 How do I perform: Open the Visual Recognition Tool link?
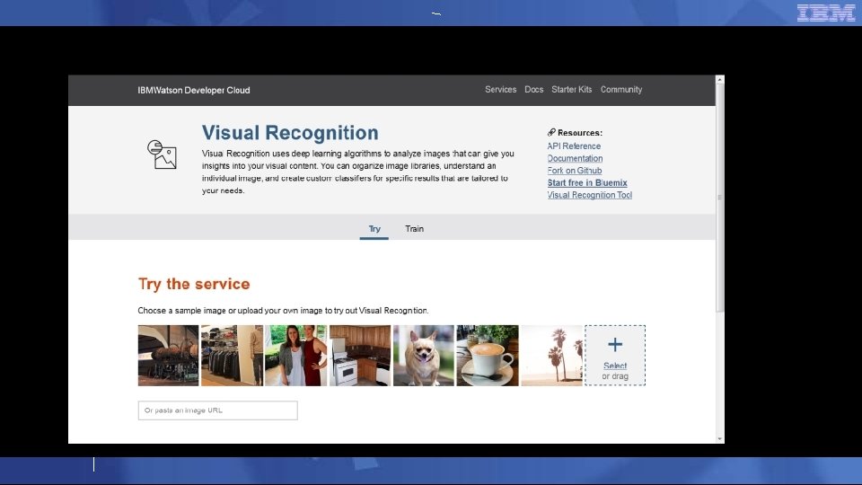tap(589, 195)
